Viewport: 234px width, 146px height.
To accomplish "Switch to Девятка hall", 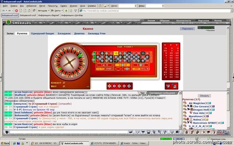I will point(79,33).
